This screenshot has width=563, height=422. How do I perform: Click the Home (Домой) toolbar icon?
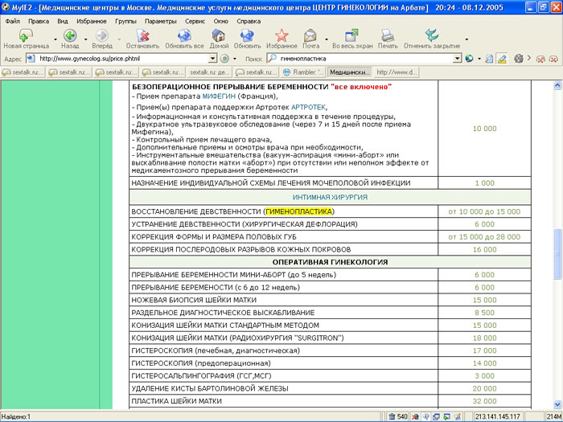(x=218, y=36)
